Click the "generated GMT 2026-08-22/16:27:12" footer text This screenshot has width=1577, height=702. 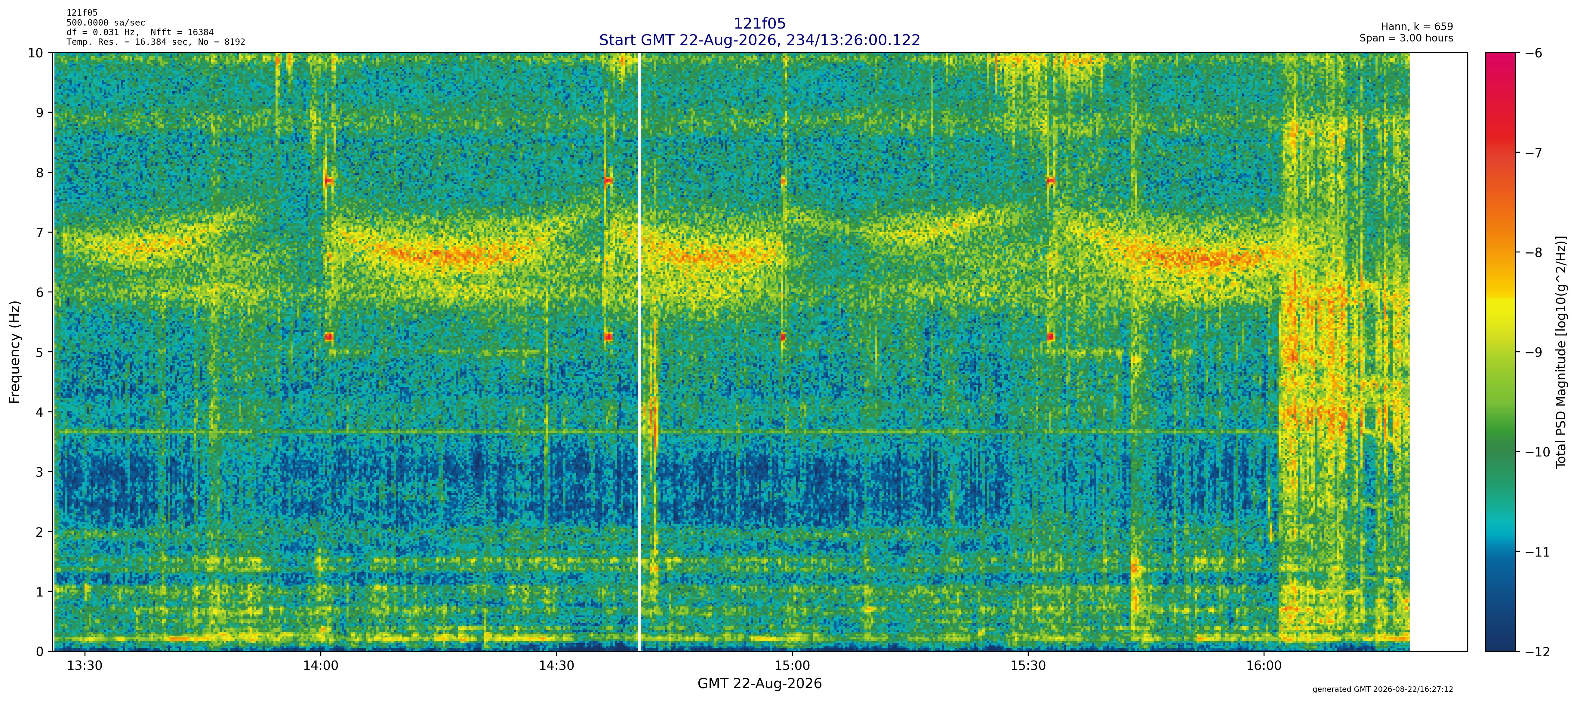coord(1383,689)
